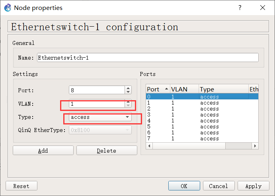Click the Add button

pyautogui.click(x=43, y=150)
